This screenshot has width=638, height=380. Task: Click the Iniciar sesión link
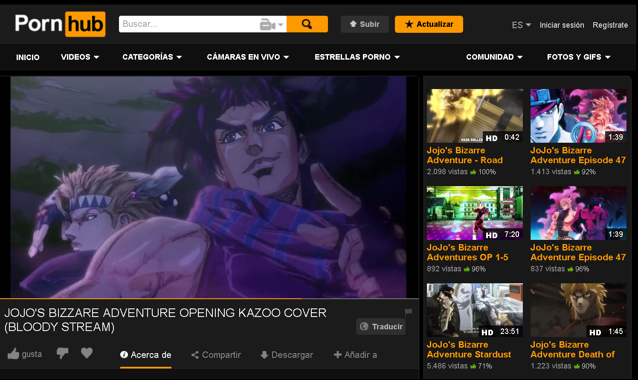[562, 25]
